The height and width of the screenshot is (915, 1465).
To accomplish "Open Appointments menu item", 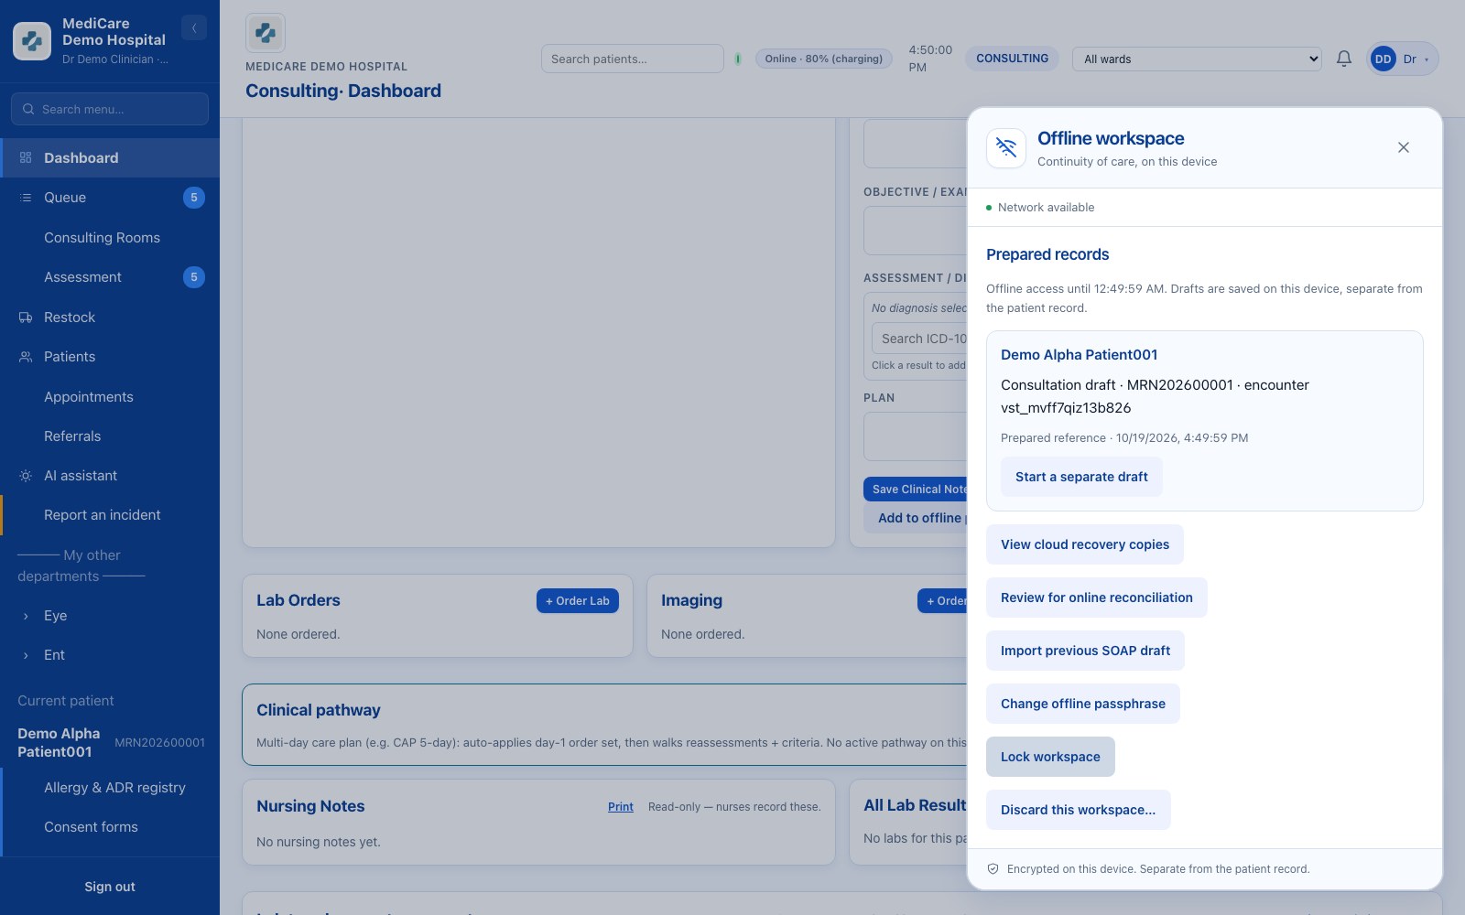I will 110,397.
